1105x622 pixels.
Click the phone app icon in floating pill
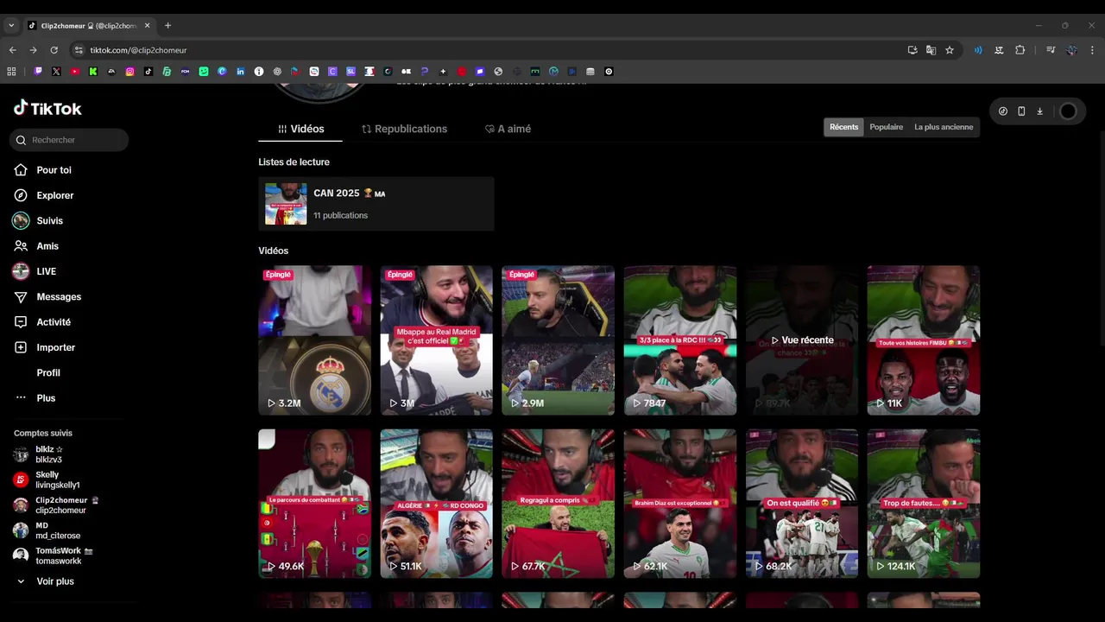tap(1021, 111)
